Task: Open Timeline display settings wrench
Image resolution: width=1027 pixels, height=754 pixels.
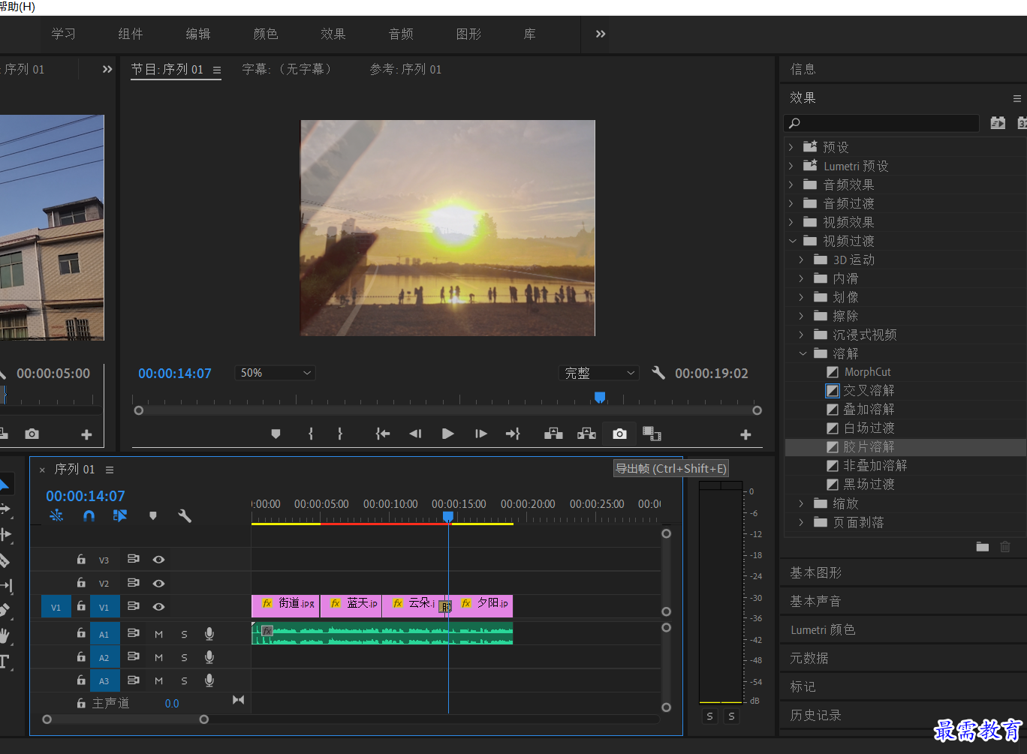Action: [185, 515]
